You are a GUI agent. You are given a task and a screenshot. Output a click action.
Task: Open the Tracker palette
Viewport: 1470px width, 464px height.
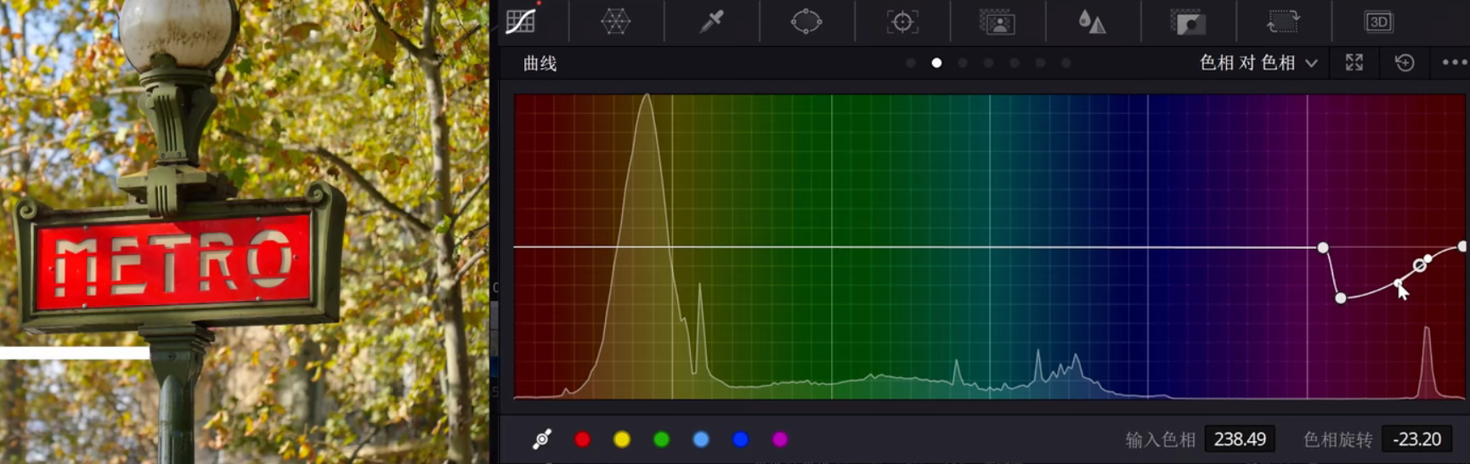(902, 21)
